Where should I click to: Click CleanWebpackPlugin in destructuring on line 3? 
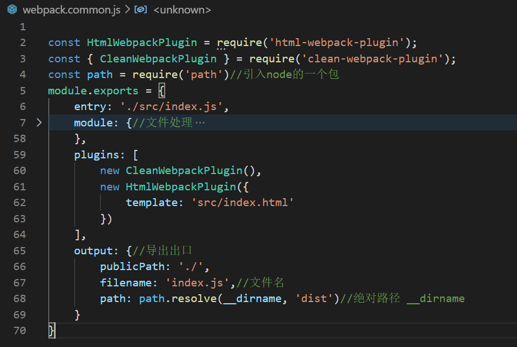click(x=158, y=58)
